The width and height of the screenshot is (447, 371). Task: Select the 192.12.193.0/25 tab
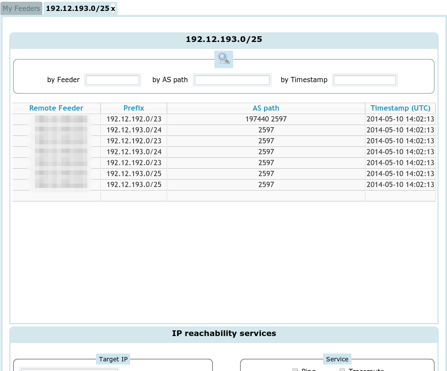tap(77, 9)
